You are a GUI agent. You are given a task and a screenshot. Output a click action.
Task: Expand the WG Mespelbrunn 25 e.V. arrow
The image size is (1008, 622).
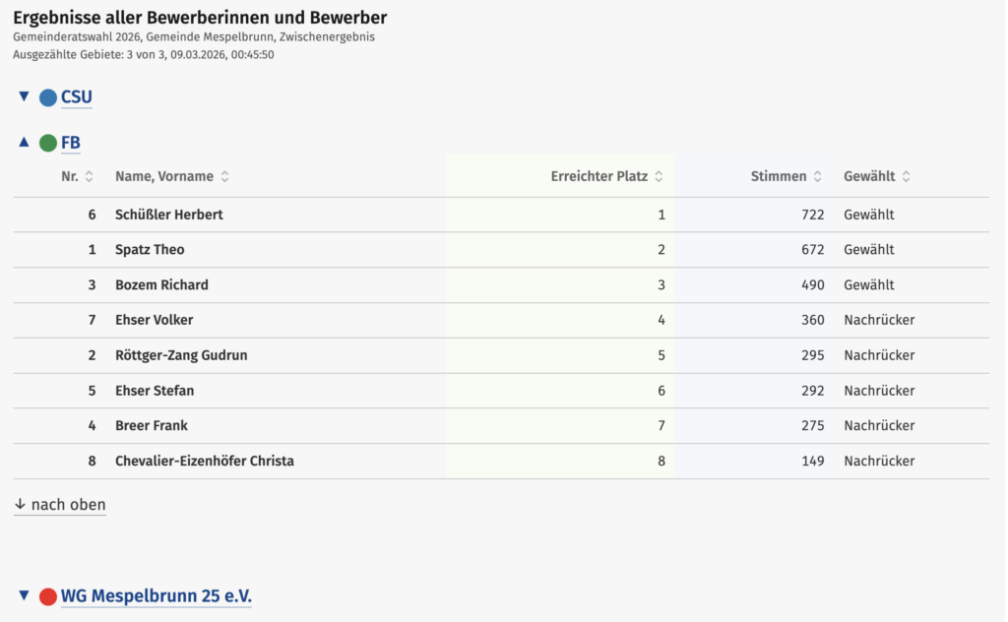25,595
